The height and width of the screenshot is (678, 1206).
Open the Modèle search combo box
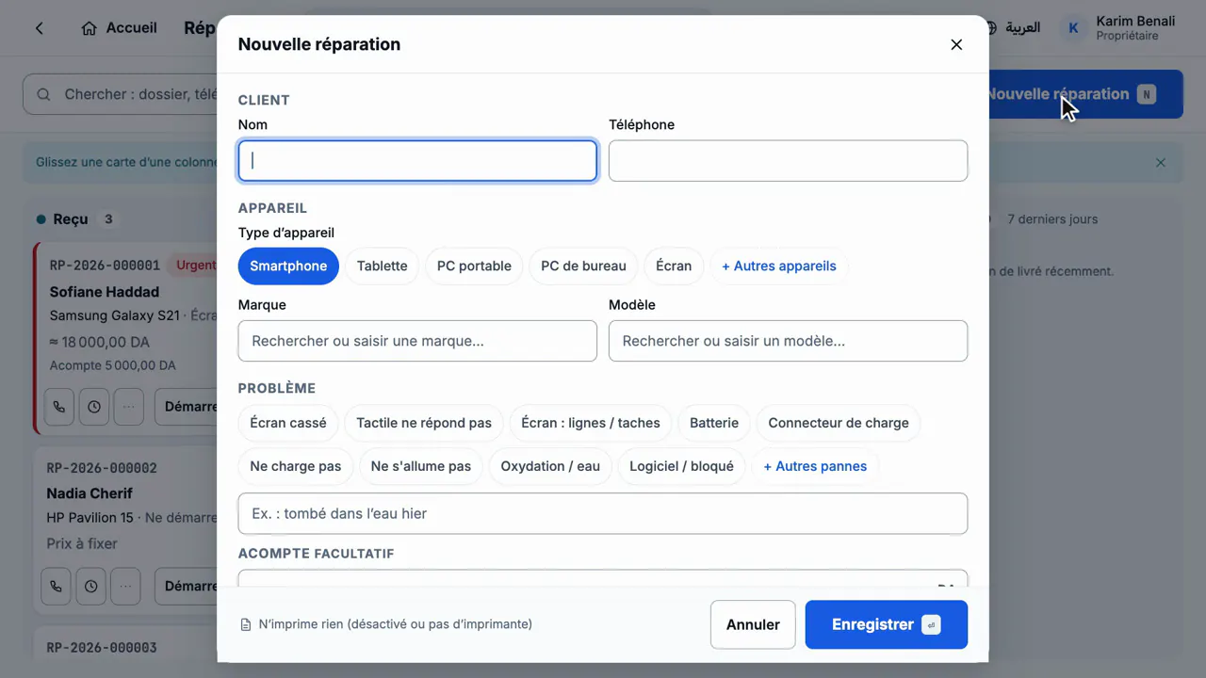point(788,341)
